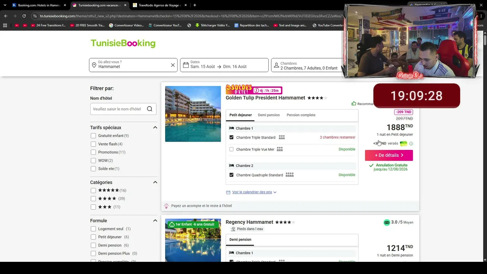487x274 pixels.
Task: Open the Chambres guests selector
Action: coord(308,65)
